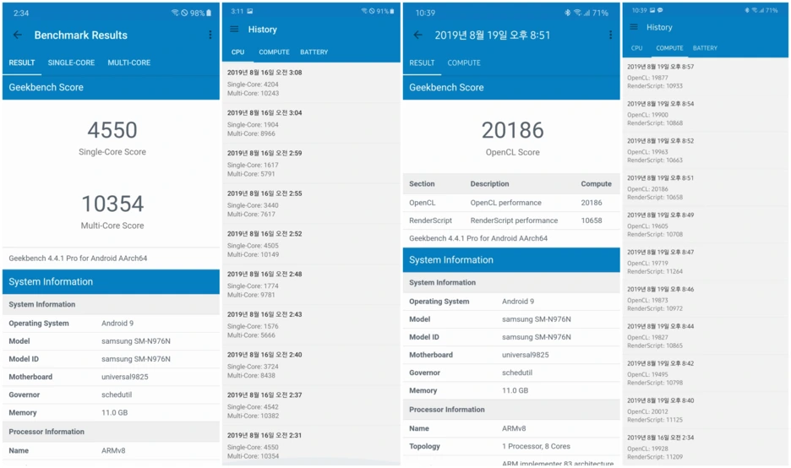Select BATTERY tab in first History screen

(314, 52)
